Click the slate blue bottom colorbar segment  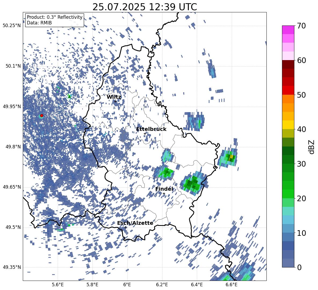pos(288,263)
